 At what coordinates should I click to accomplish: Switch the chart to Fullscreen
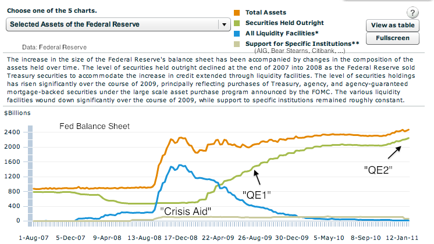pos(393,38)
